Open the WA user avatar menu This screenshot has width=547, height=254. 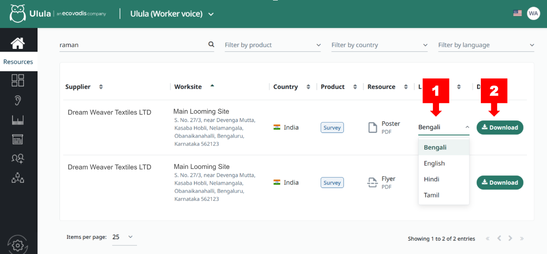point(533,13)
